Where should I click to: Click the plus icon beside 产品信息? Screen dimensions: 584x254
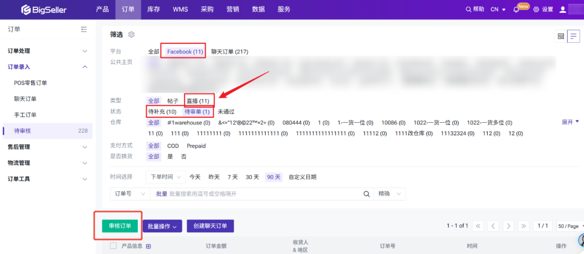coord(149,246)
